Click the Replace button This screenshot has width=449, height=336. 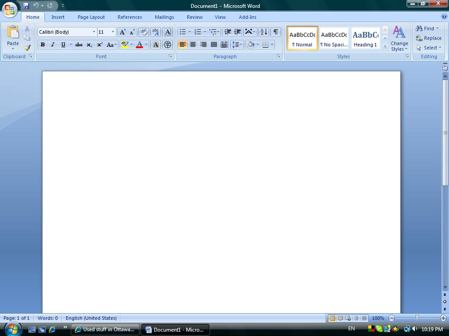point(429,38)
